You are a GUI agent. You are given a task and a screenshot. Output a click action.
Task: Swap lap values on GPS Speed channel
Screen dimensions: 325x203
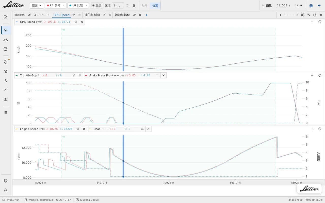coord(76,22)
